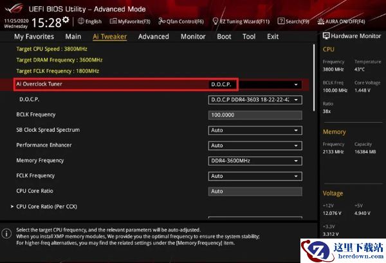Open Performance Enhancer dropdown
This screenshot has width=386, height=263.
tap(255, 145)
